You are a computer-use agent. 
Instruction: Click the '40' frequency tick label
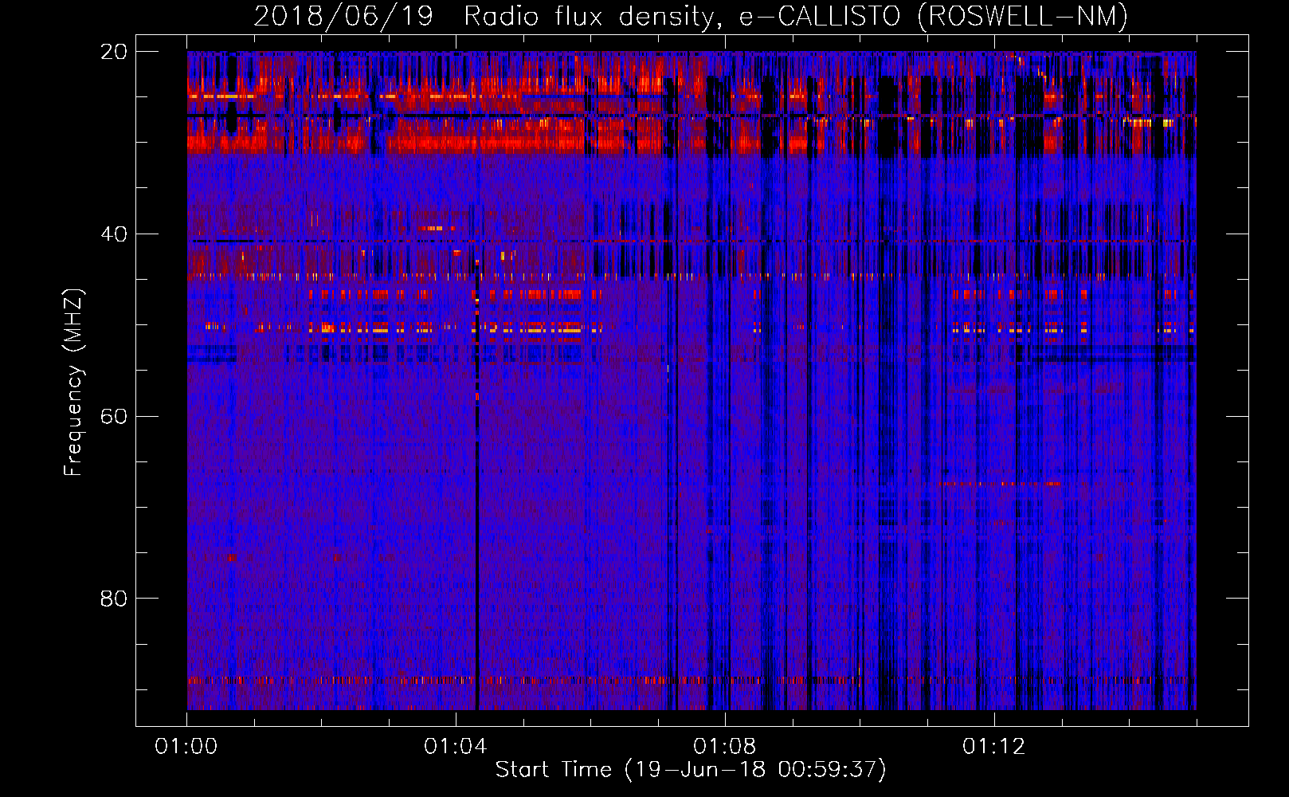pyautogui.click(x=114, y=234)
